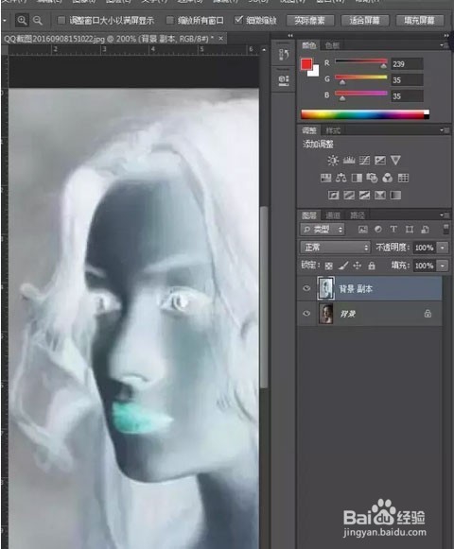
Task: Filter layers by pixel layers icon
Action: pos(363,230)
